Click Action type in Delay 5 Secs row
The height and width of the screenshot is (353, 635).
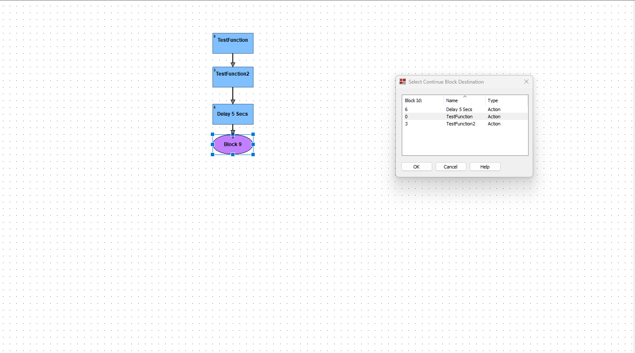coord(494,109)
